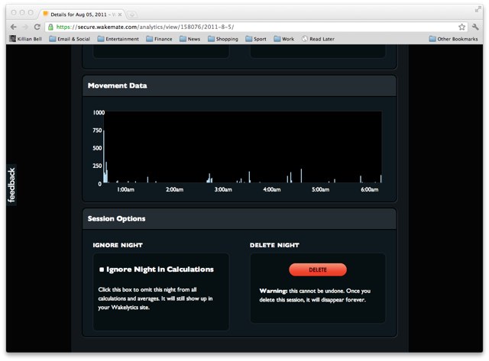Screen dimensions: 489x361
Task: Open the News bookmarks folder
Action: [x=190, y=39]
